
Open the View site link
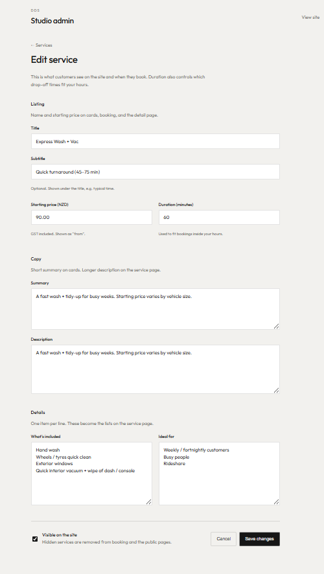click(x=310, y=17)
